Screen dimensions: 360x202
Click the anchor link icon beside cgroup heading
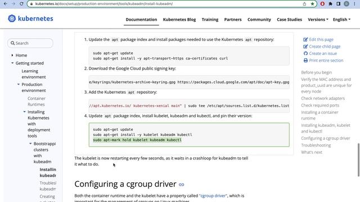pos(181,185)
